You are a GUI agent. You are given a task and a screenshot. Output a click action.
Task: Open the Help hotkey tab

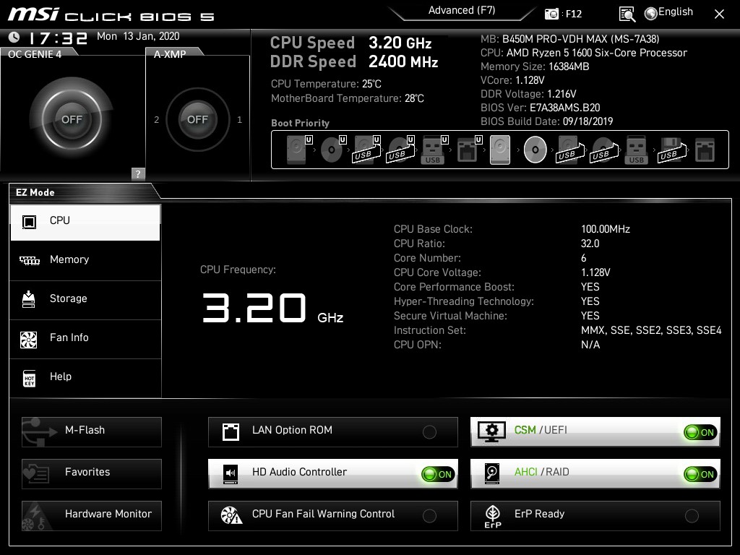85,377
